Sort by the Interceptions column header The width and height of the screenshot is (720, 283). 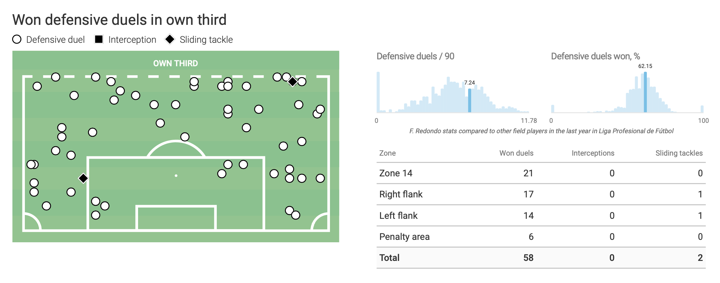click(593, 153)
